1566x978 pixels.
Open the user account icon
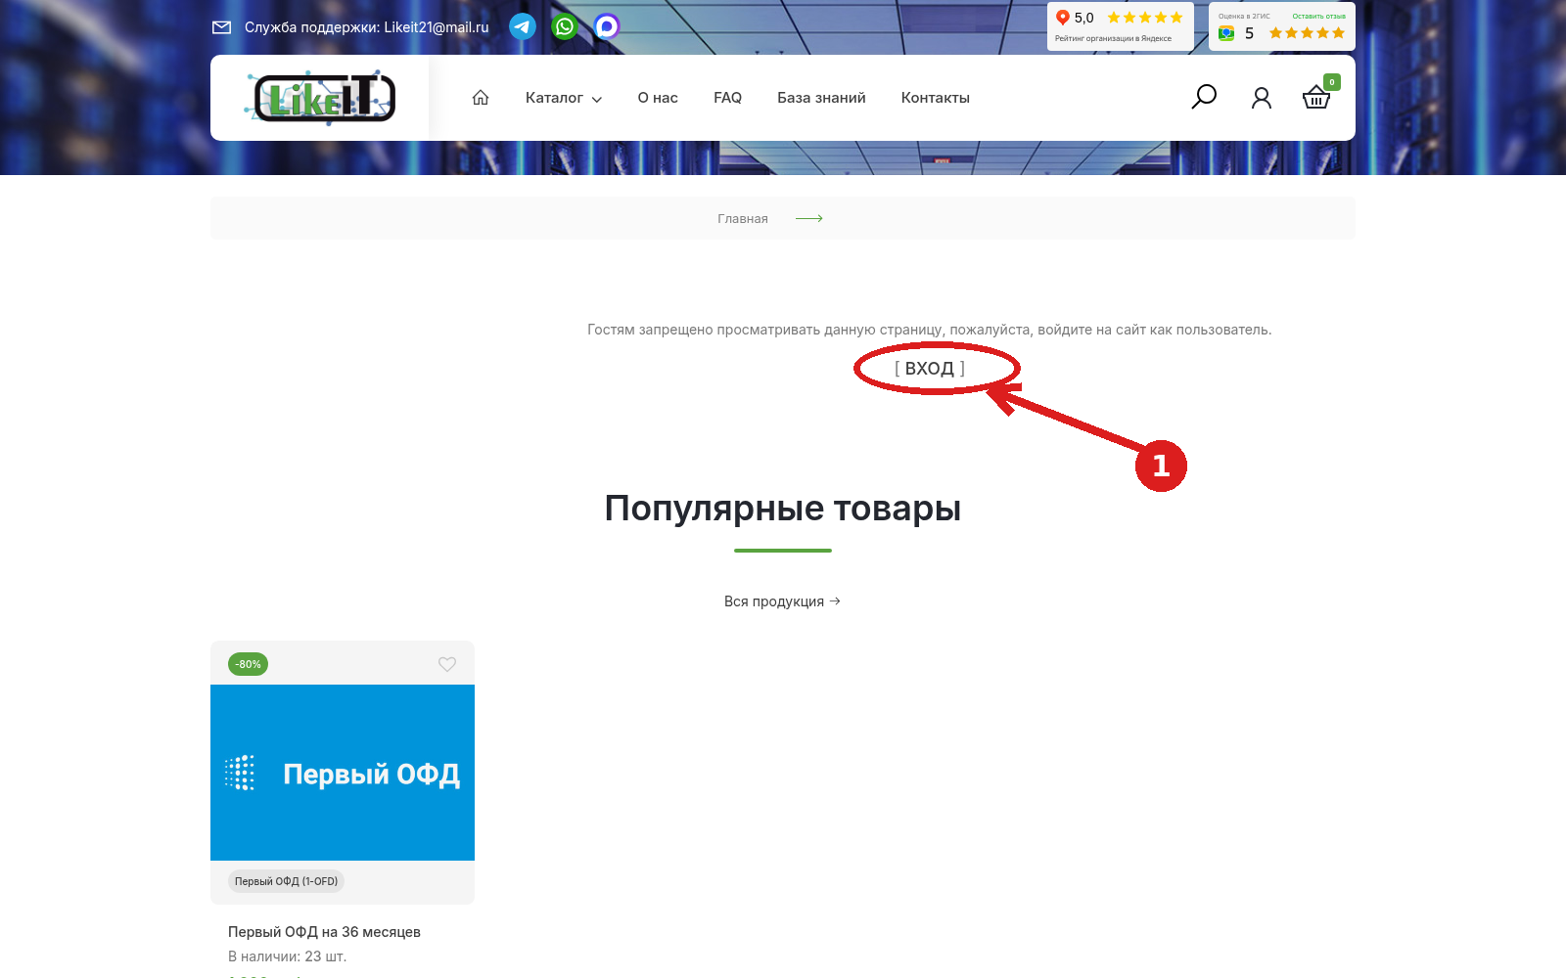1262,98
